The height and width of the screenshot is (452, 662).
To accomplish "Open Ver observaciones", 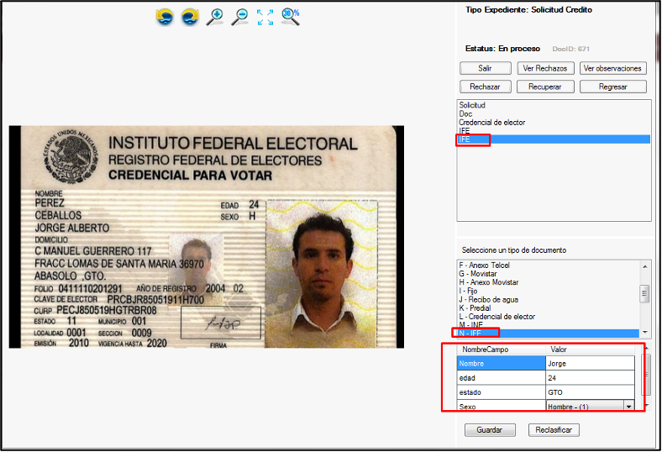I will click(x=612, y=68).
